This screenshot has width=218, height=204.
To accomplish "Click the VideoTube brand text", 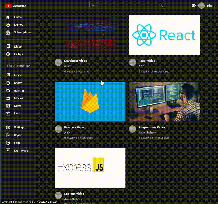I will (x=19, y=6).
